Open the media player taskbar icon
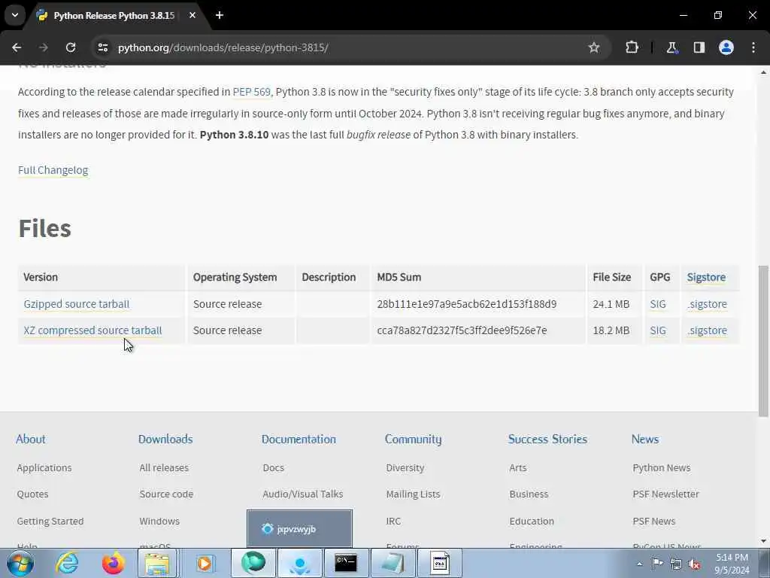The height and width of the screenshot is (578, 770). [x=205, y=563]
